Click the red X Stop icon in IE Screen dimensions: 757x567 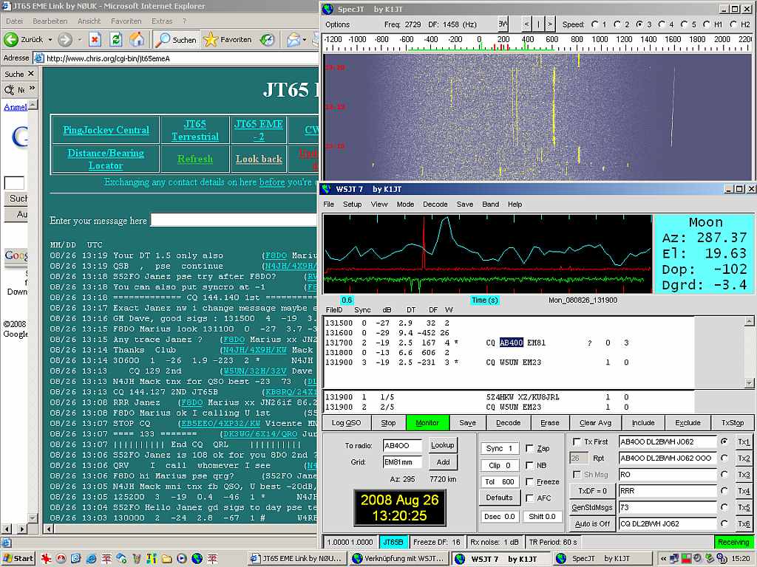[x=95, y=40]
